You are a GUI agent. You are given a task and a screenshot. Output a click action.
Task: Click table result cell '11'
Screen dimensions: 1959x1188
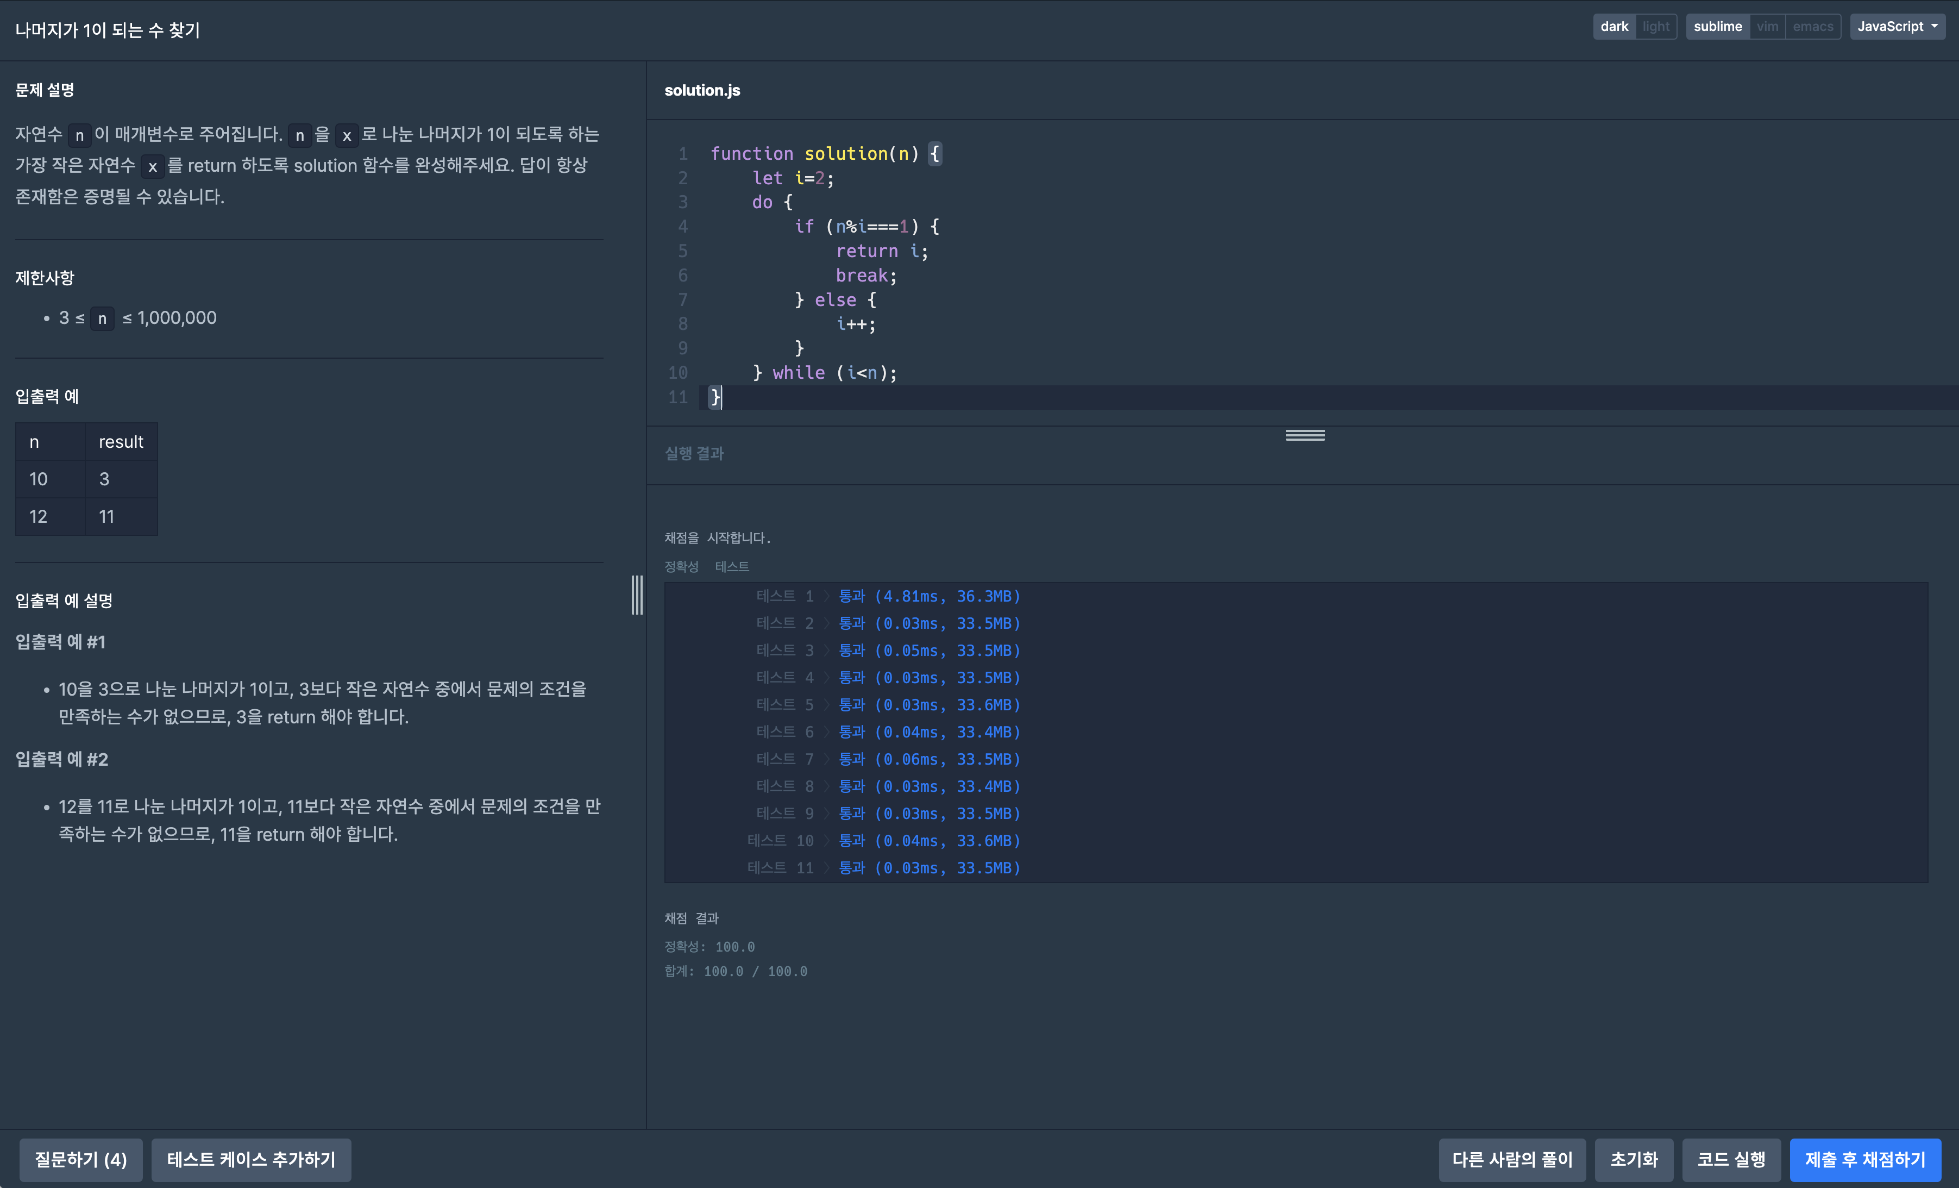[121, 516]
